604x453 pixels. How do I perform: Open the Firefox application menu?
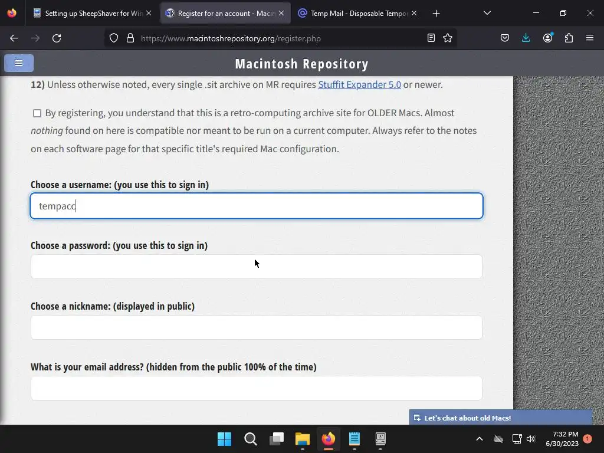point(590,38)
